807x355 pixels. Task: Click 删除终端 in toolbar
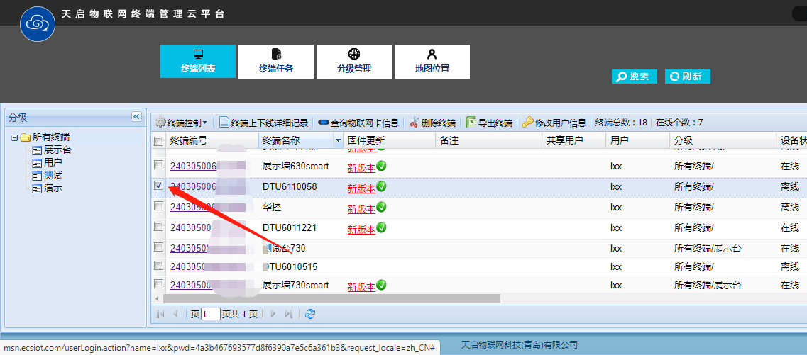click(x=433, y=123)
